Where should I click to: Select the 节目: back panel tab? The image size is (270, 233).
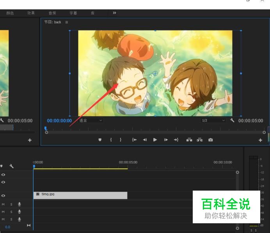pos(53,22)
